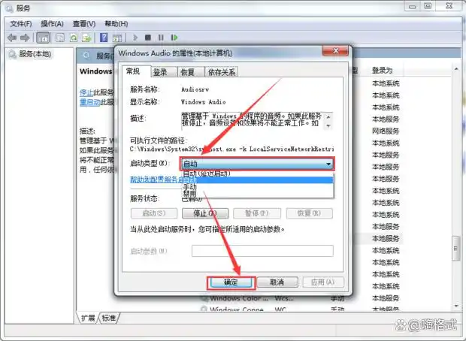Image resolution: width=466 pixels, height=341 pixels.
Task: Click the 登录为 column header
Action: (x=383, y=71)
